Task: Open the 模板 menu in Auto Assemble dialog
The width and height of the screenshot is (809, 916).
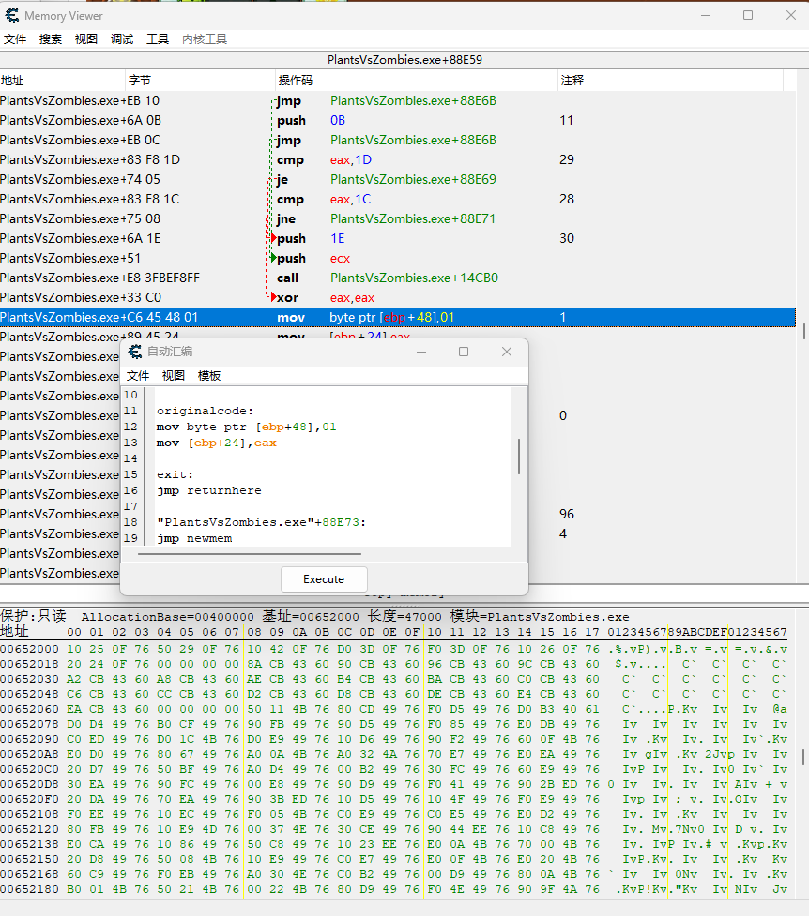Action: (209, 375)
